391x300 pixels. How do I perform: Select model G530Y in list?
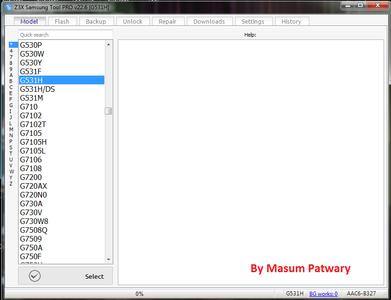coord(62,63)
